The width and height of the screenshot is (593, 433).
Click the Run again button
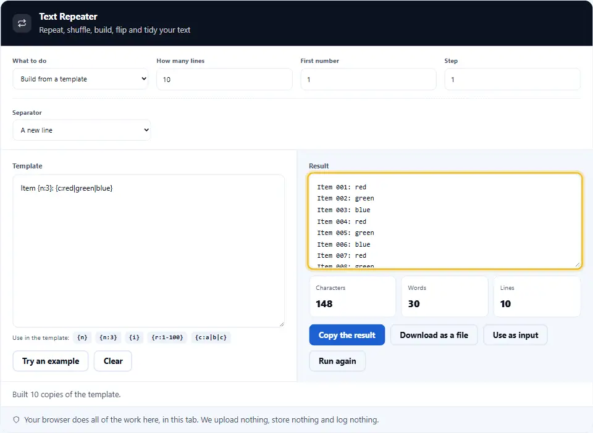click(337, 361)
